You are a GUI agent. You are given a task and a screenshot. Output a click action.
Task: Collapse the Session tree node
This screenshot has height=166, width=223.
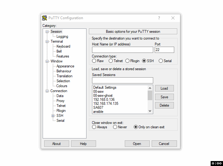coord(47,32)
